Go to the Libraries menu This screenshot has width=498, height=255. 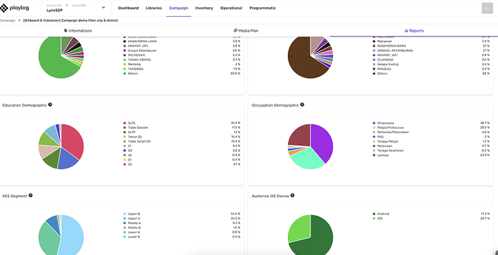pos(154,8)
